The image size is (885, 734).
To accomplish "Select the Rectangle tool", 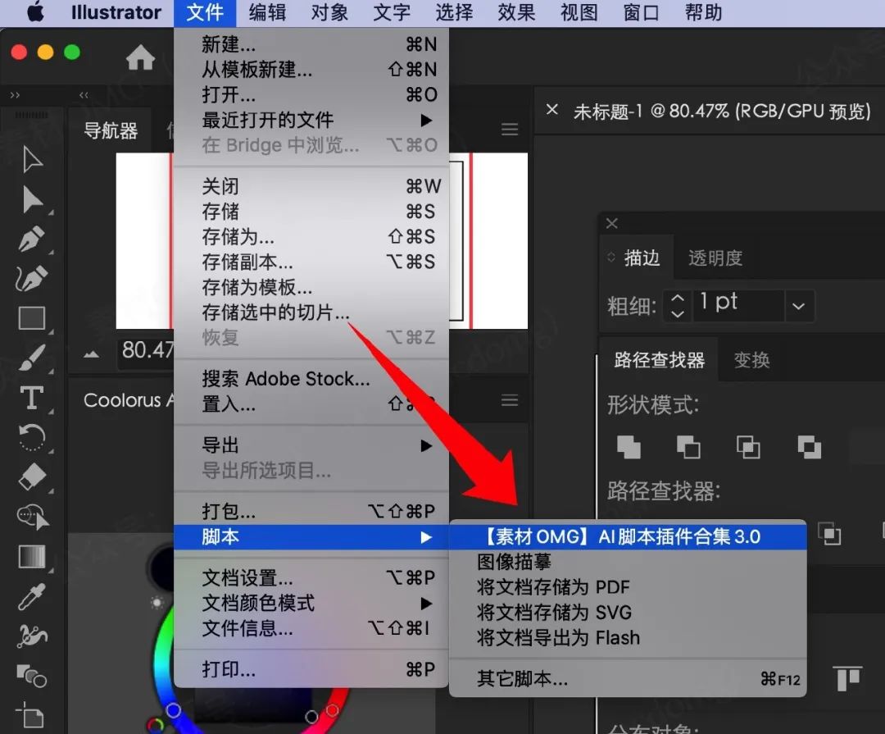I will tap(33, 318).
